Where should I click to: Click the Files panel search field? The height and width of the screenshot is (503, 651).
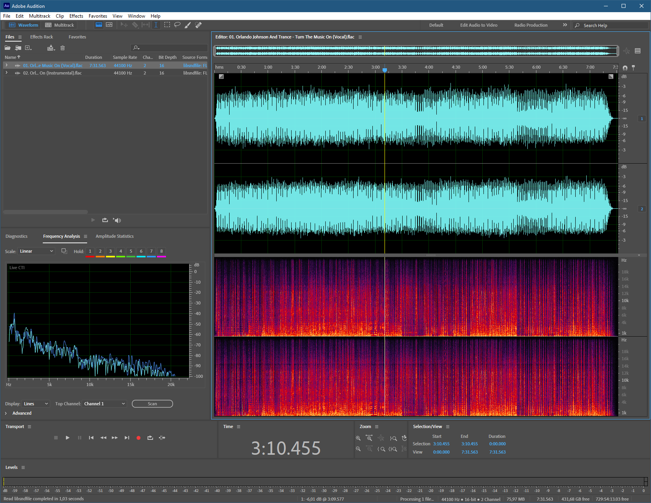(169, 48)
